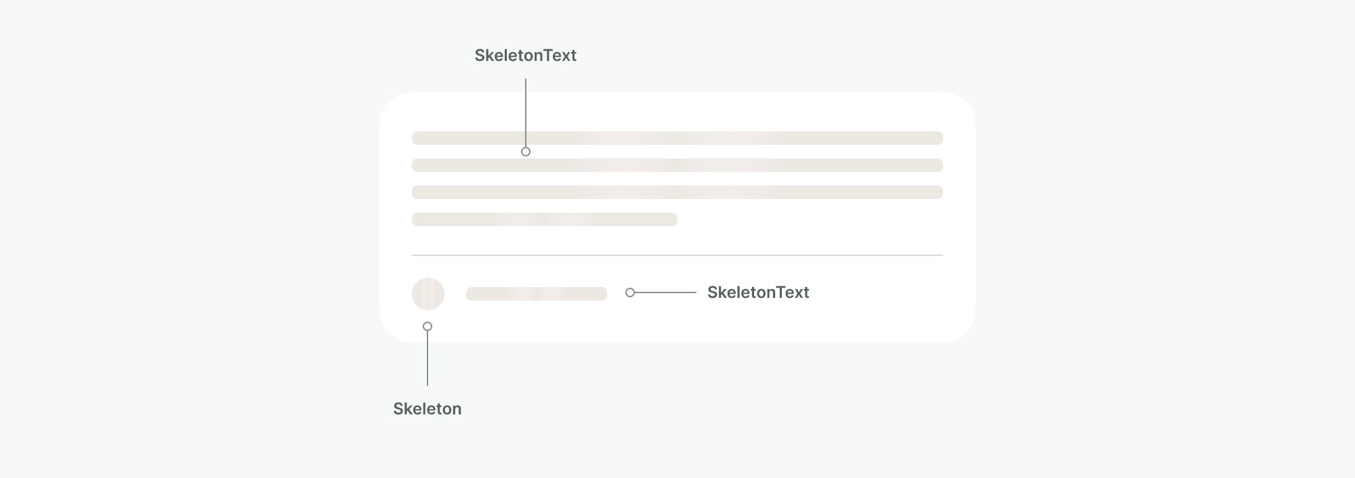Click the circular avatar skeleton placeholder

coord(428,294)
